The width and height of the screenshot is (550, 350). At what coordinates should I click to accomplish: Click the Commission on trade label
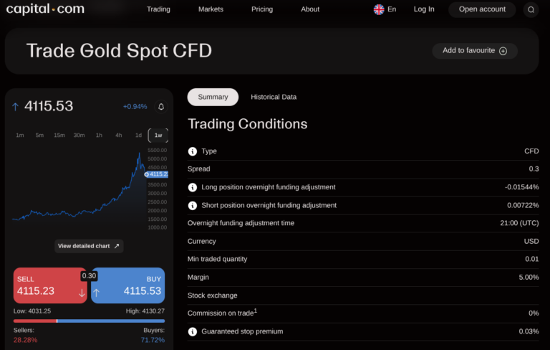[x=222, y=313]
